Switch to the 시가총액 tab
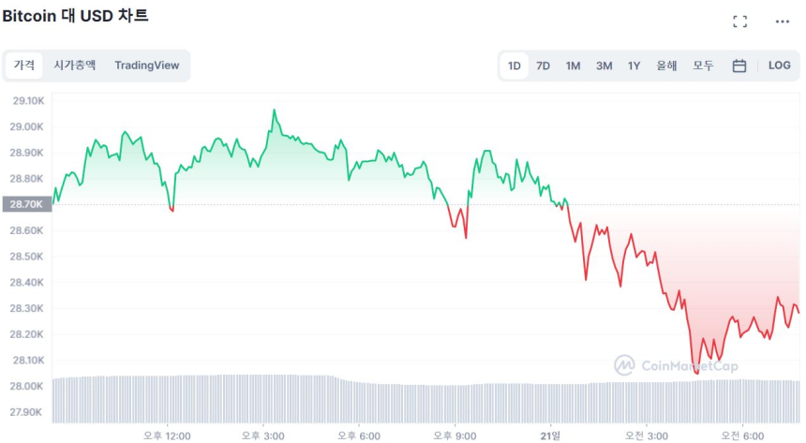 coord(75,66)
